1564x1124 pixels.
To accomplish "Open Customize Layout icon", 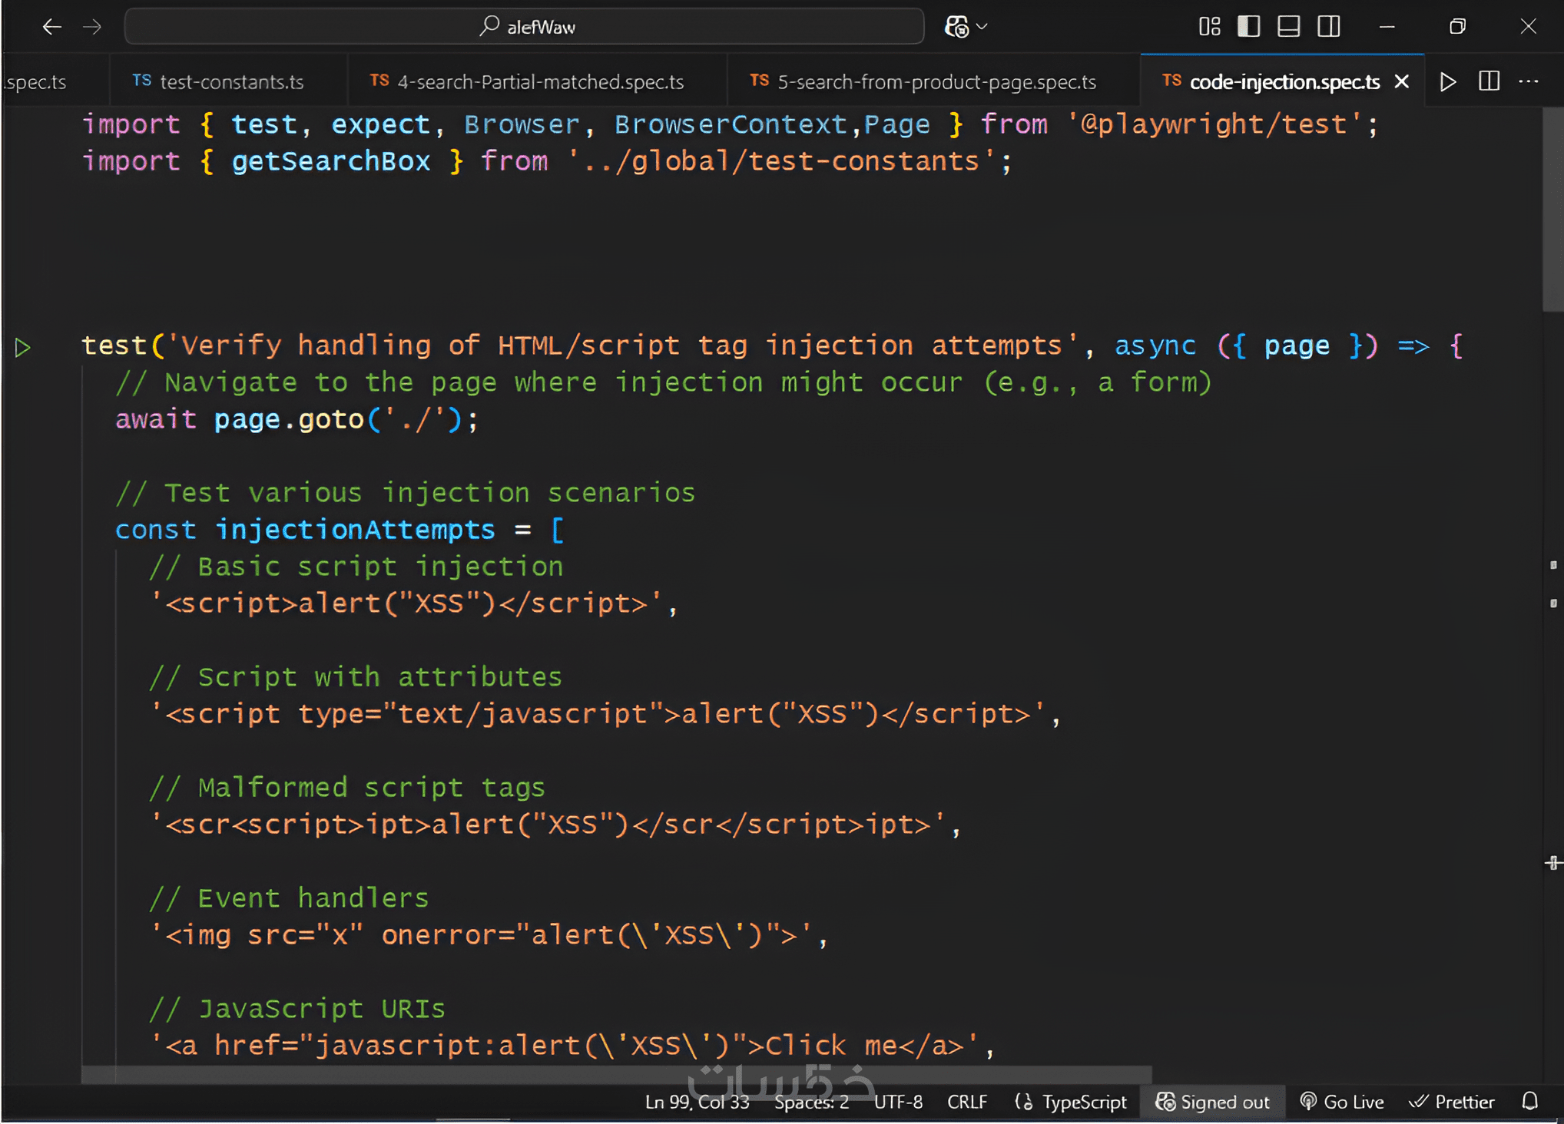I will [x=1209, y=27].
